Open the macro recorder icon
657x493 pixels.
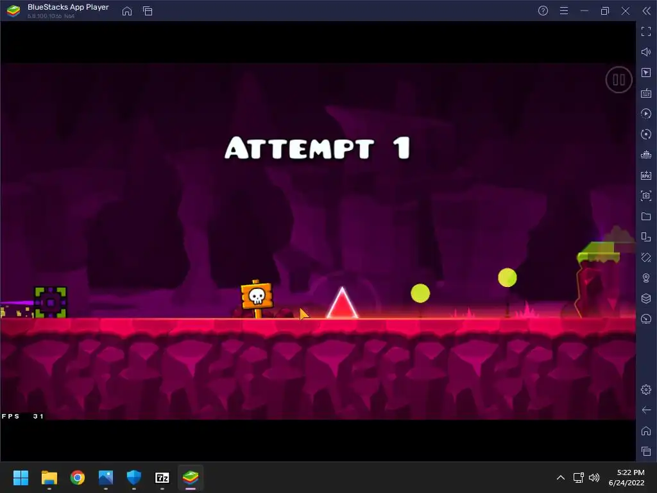[x=645, y=114]
